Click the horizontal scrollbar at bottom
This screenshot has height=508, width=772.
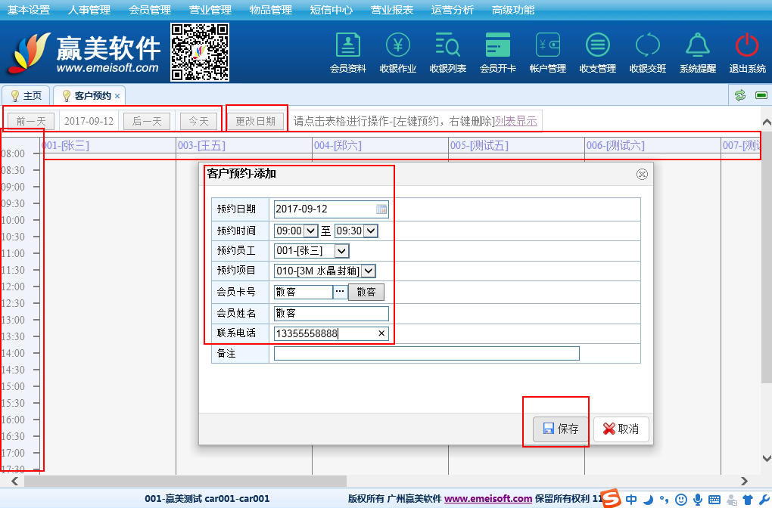185,481
